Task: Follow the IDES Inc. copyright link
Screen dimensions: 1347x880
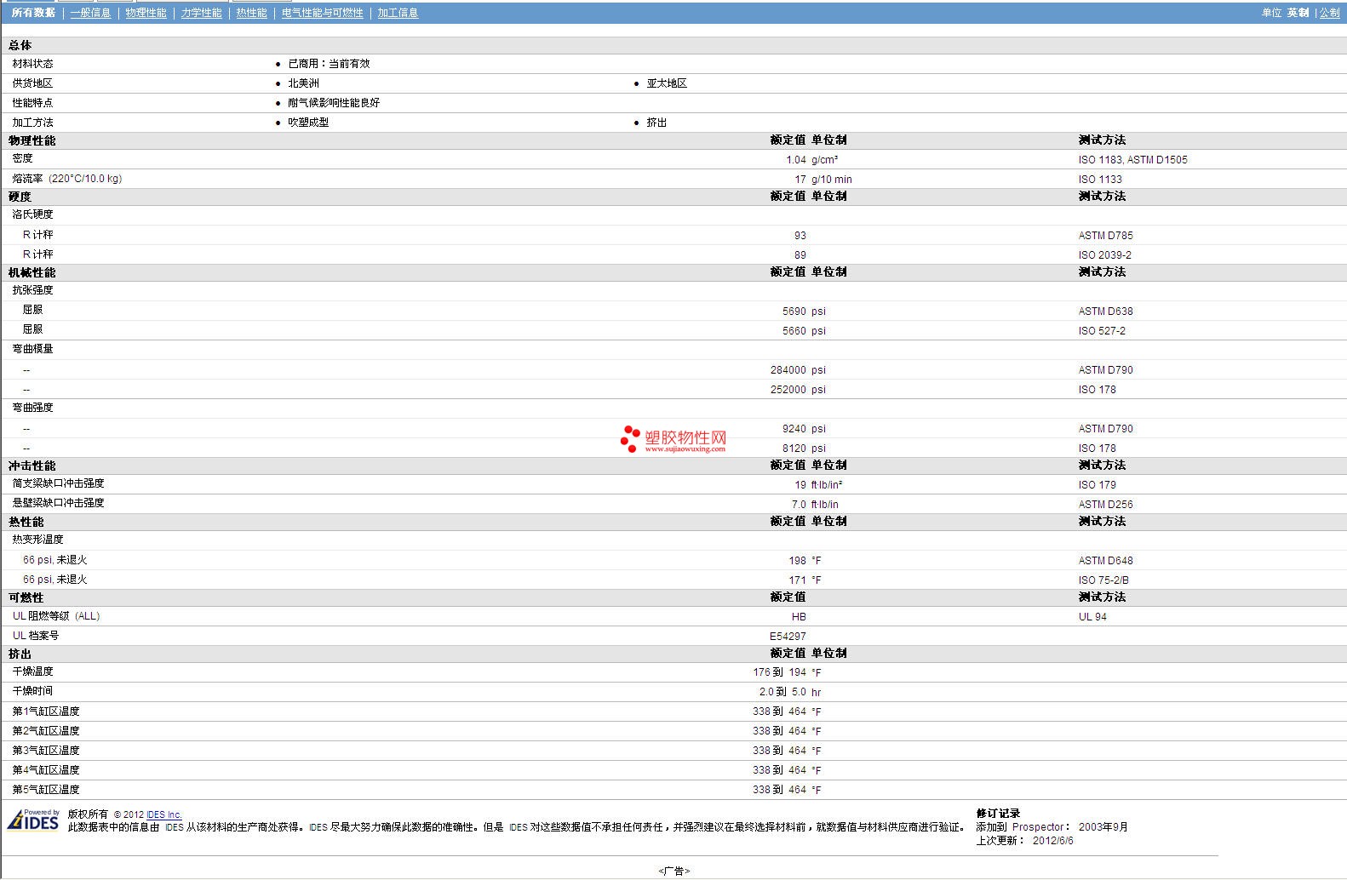Action: [163, 814]
